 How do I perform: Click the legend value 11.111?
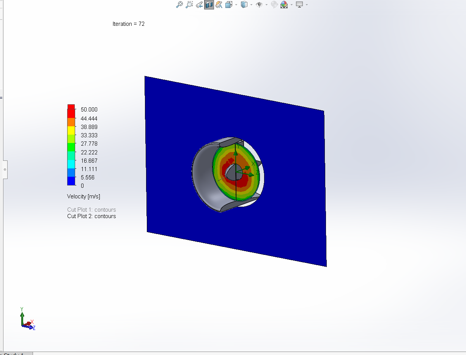[x=89, y=169]
